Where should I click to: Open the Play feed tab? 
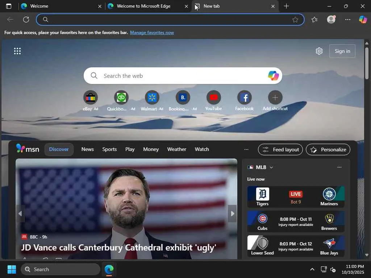point(130,149)
